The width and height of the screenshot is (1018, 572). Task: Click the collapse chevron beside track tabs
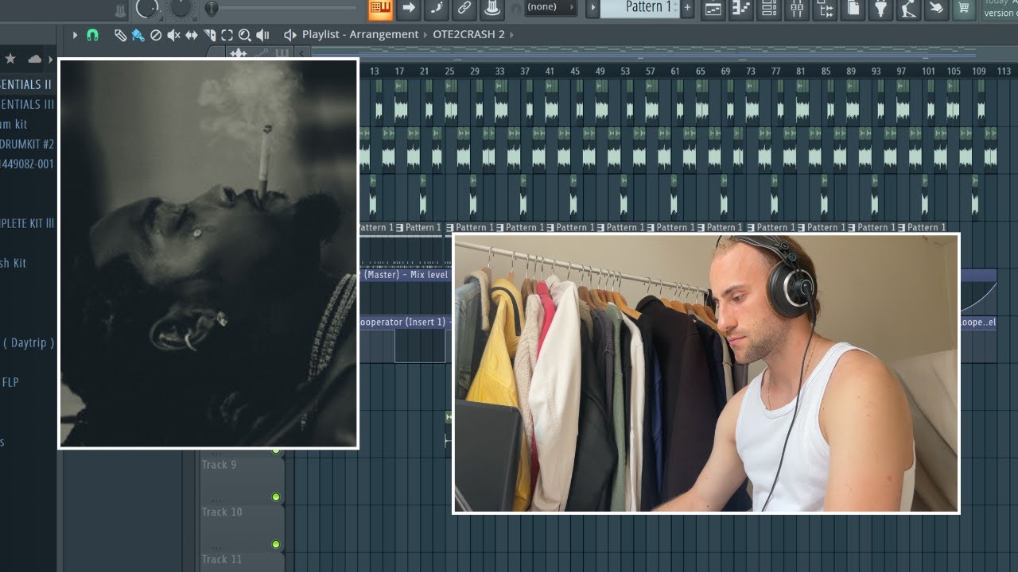tap(301, 53)
